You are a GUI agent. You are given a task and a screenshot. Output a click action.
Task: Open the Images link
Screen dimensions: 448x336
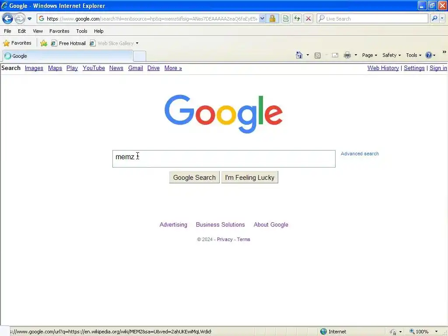coord(34,68)
